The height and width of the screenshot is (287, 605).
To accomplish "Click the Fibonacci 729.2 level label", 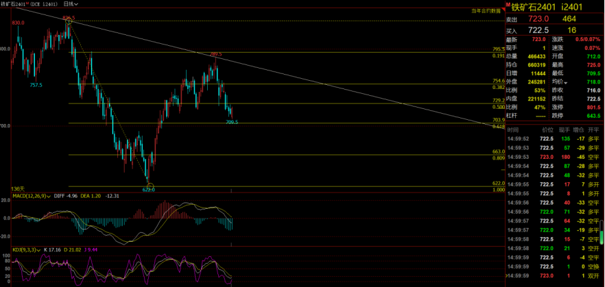I will [x=499, y=100].
